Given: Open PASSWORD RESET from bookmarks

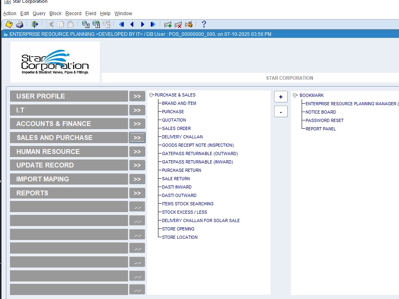Looking at the screenshot, I should pos(324,120).
